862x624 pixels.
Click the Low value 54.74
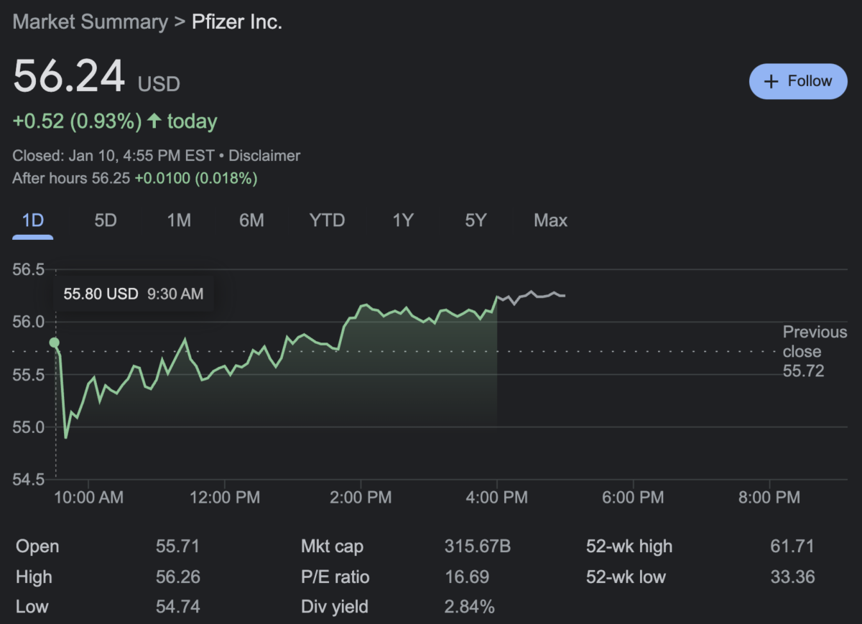[x=177, y=607]
